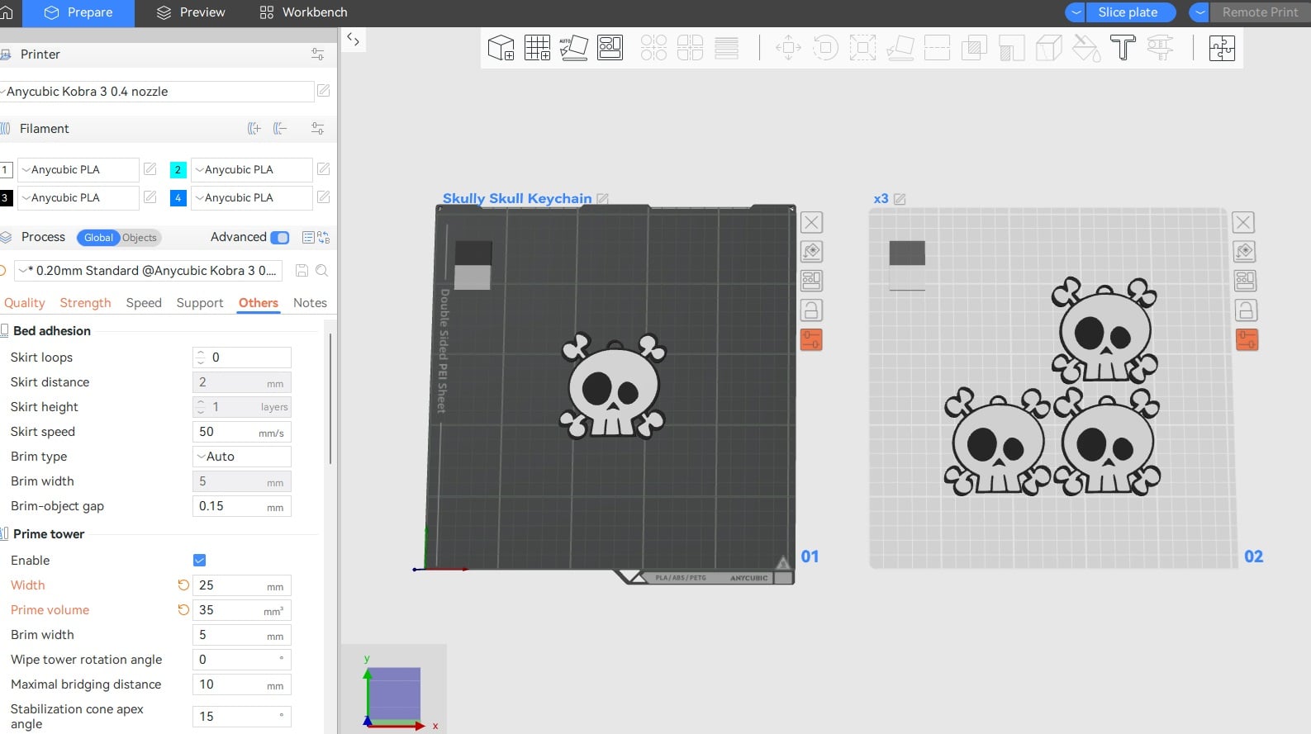Click the Add plate grid icon

[x=537, y=48]
